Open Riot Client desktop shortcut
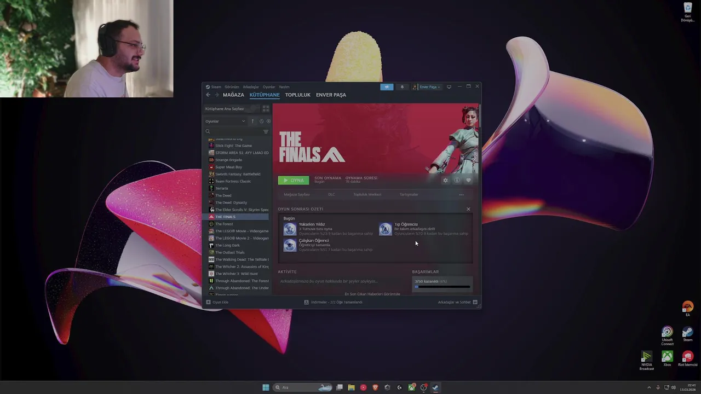 pos(688,359)
